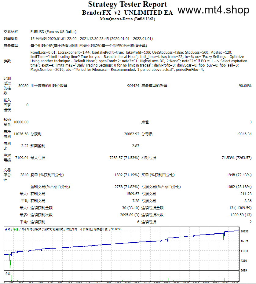
Task: Select the '总获利' label
Action: (36, 134)
